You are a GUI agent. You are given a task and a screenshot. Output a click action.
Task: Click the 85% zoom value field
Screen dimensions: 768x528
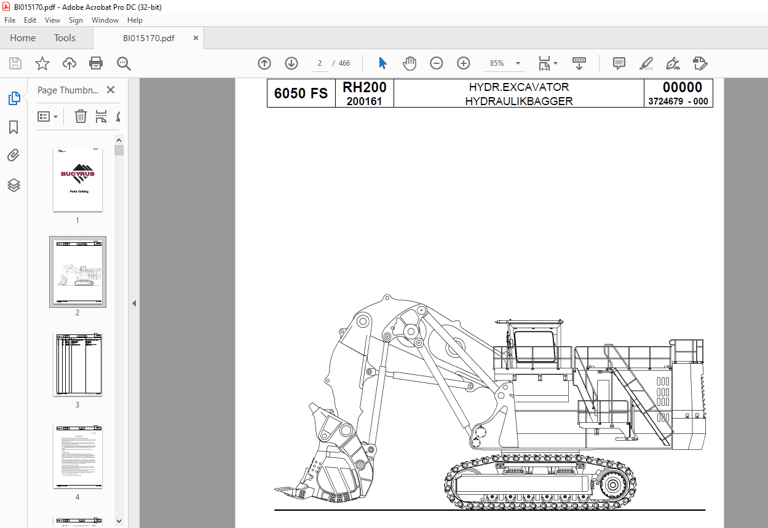(497, 63)
